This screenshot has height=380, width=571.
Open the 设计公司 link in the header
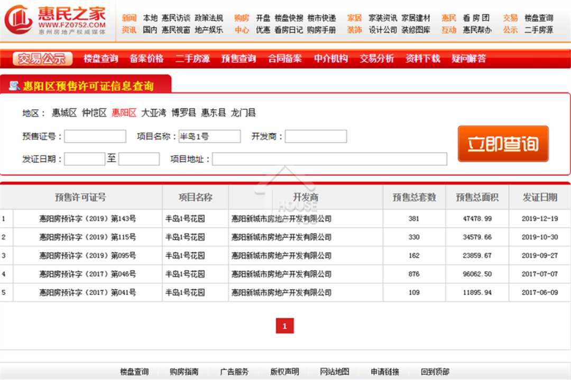coord(383,30)
